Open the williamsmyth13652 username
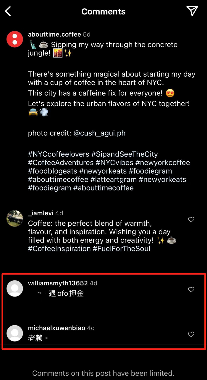The height and width of the screenshot is (380, 207). click(58, 283)
